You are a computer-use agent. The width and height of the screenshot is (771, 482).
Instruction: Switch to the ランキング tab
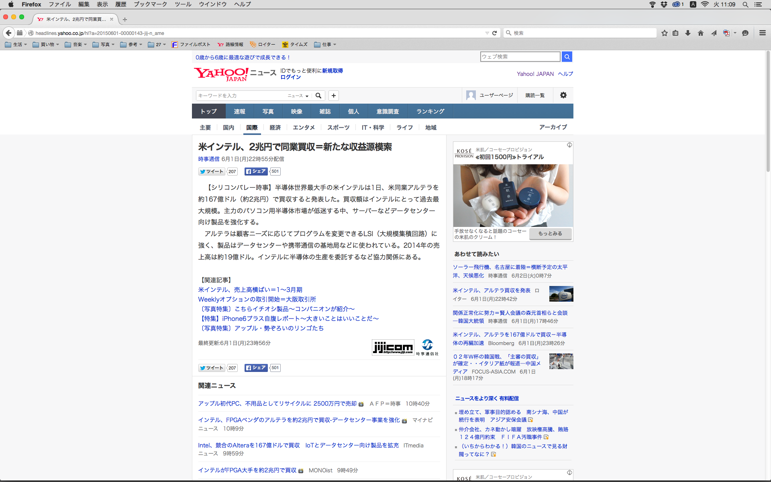(x=430, y=111)
